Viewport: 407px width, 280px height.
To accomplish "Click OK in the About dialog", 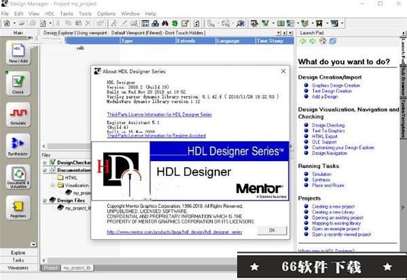I will (272, 230).
